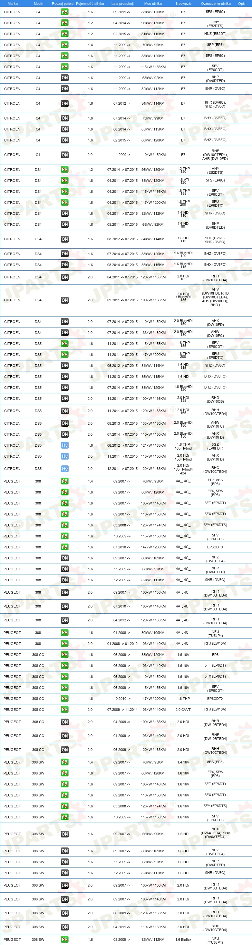Click diesel ON icon in Peugeot 308 9HZ 80kW row
The height and width of the screenshot is (945, 252).
tap(65, 558)
